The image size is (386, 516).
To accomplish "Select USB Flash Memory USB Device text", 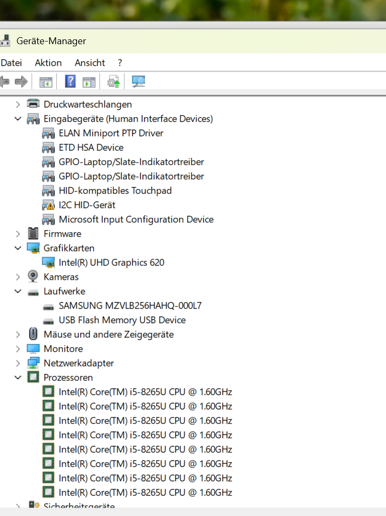I will click(122, 320).
